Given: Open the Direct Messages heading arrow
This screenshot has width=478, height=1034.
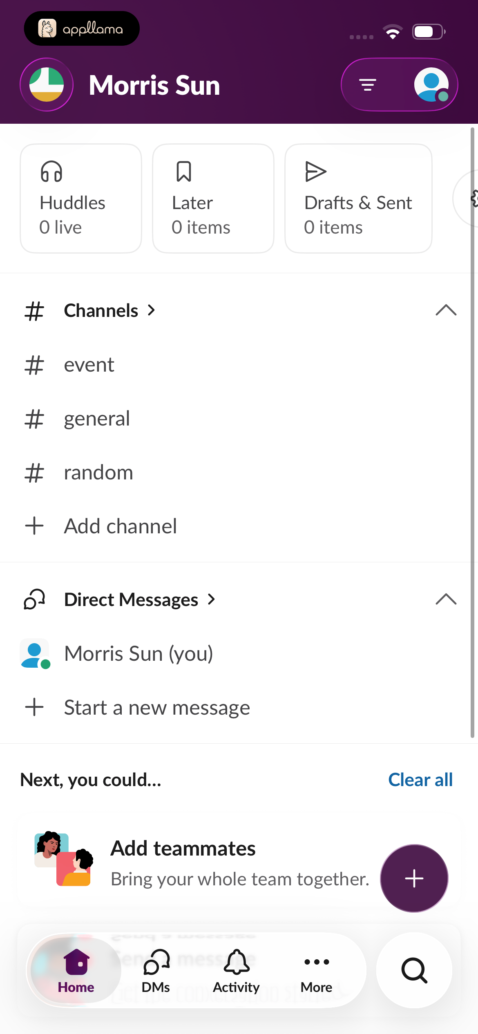Looking at the screenshot, I should pos(211,599).
